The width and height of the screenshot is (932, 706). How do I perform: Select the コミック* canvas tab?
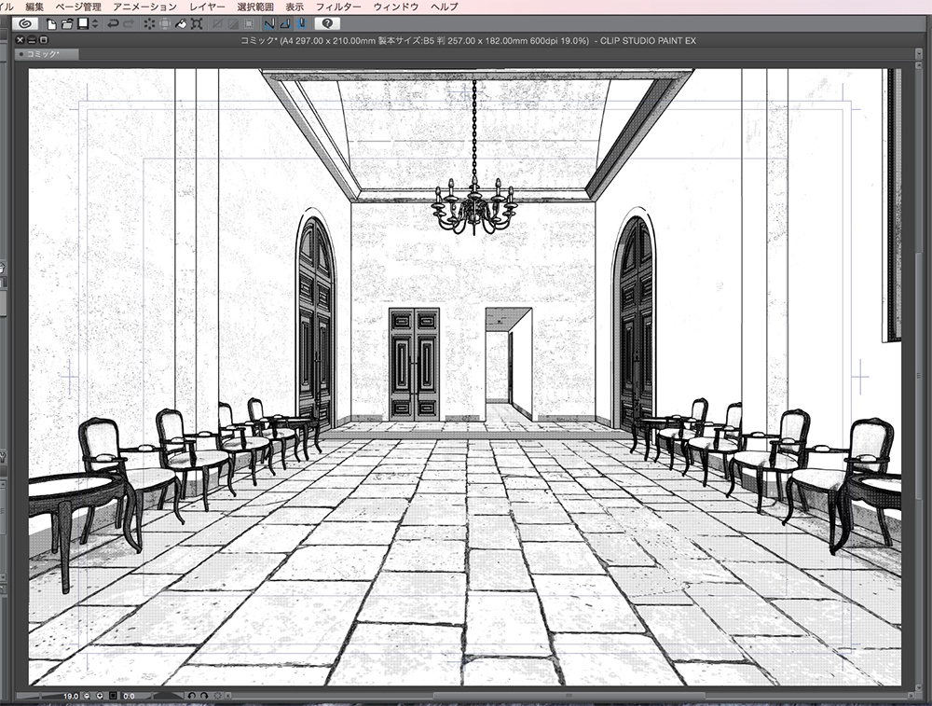(47, 54)
